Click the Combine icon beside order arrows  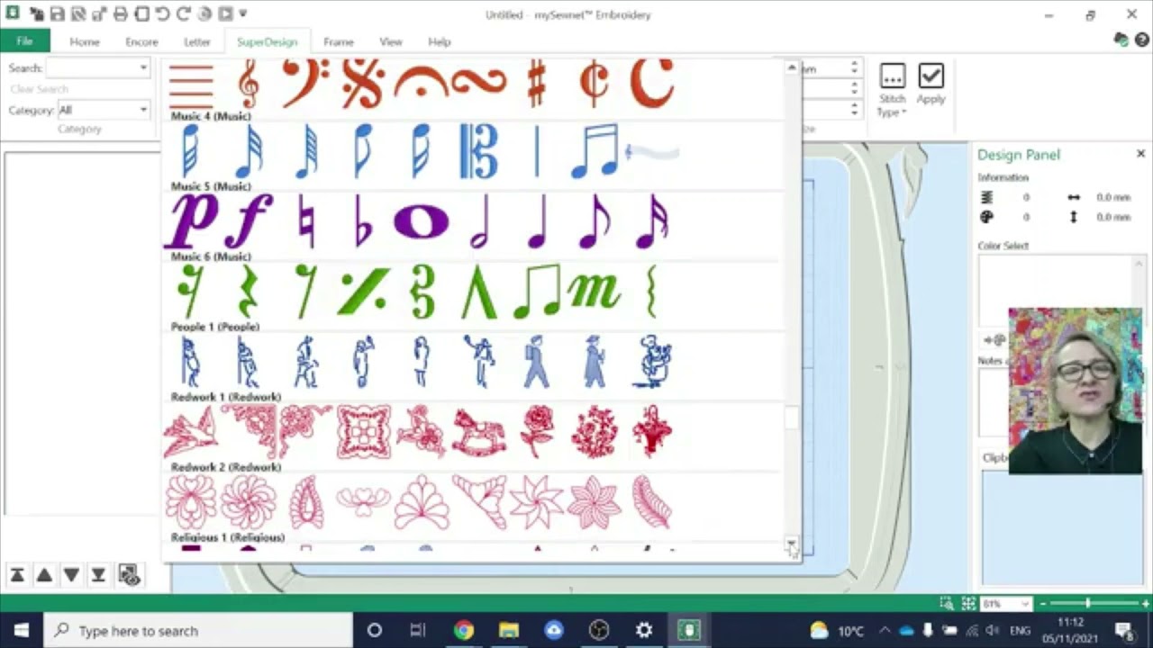[x=128, y=575]
